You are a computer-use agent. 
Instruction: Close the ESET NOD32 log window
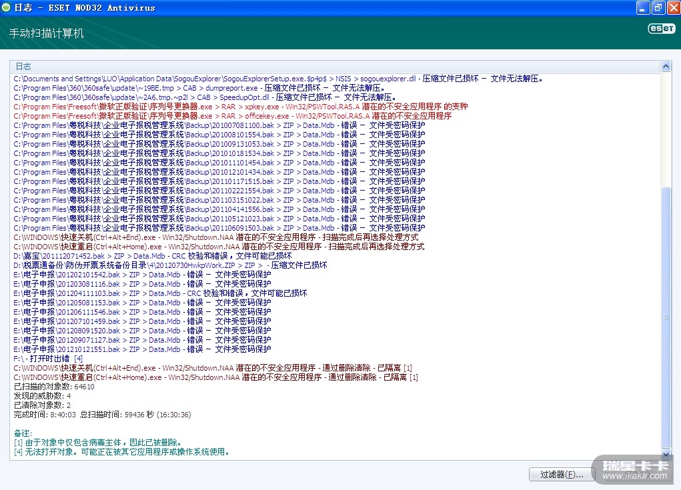tap(673, 7)
